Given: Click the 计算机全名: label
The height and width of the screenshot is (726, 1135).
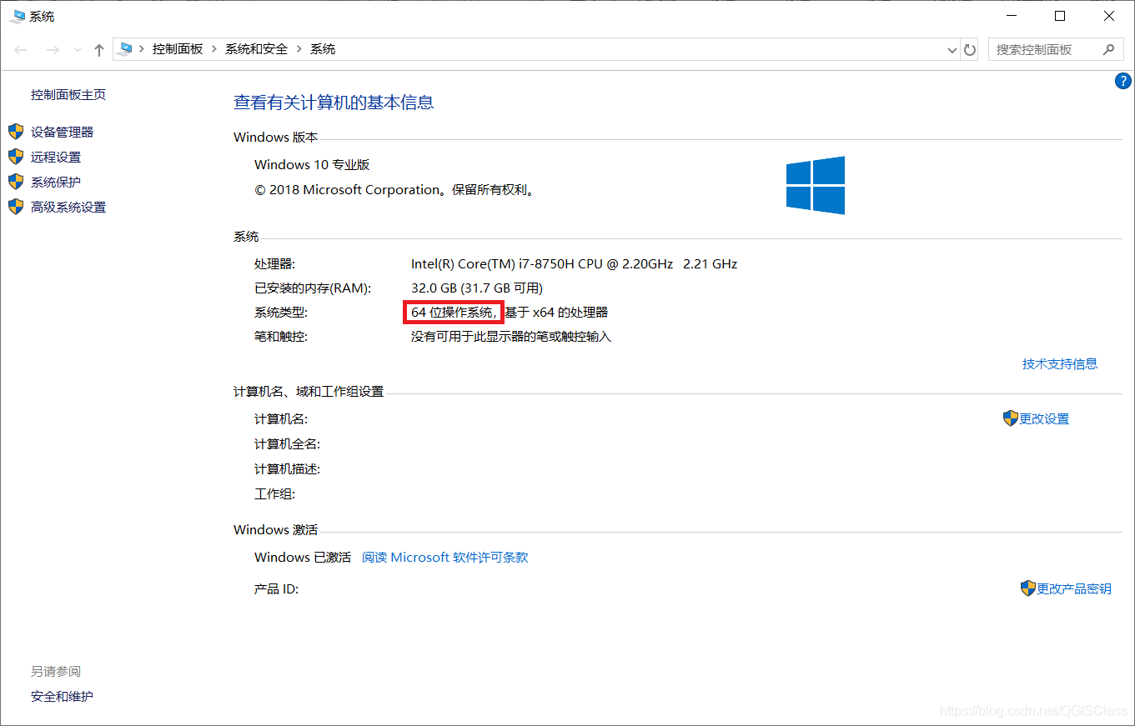Looking at the screenshot, I should (x=287, y=443).
